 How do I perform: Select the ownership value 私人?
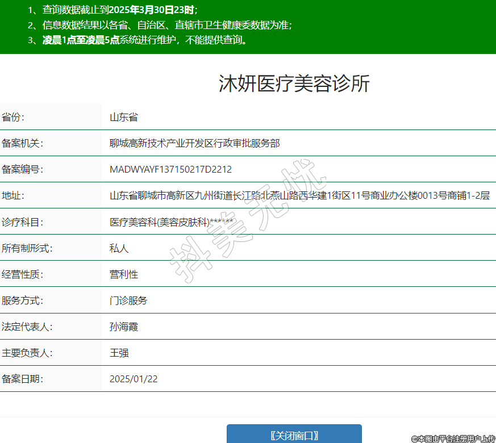[119, 248]
